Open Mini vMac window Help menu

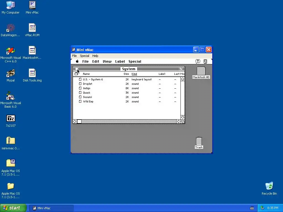(x=95, y=56)
